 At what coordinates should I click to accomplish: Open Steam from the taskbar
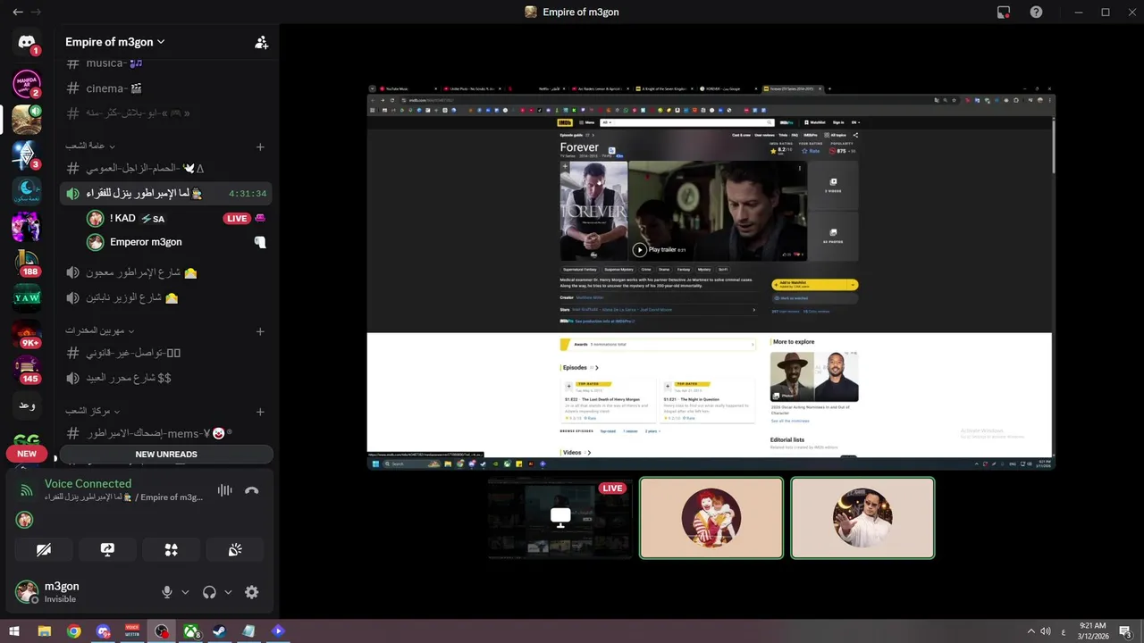[219, 631]
